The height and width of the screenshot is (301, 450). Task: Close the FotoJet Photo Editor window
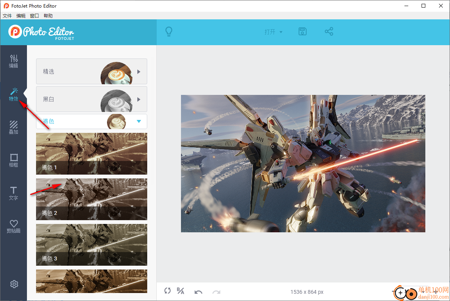click(441, 6)
